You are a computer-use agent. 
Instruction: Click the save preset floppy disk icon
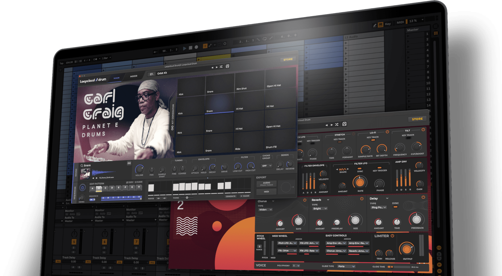pos(227,66)
